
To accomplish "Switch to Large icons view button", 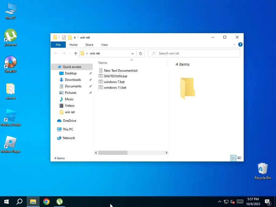I will [x=239, y=158].
